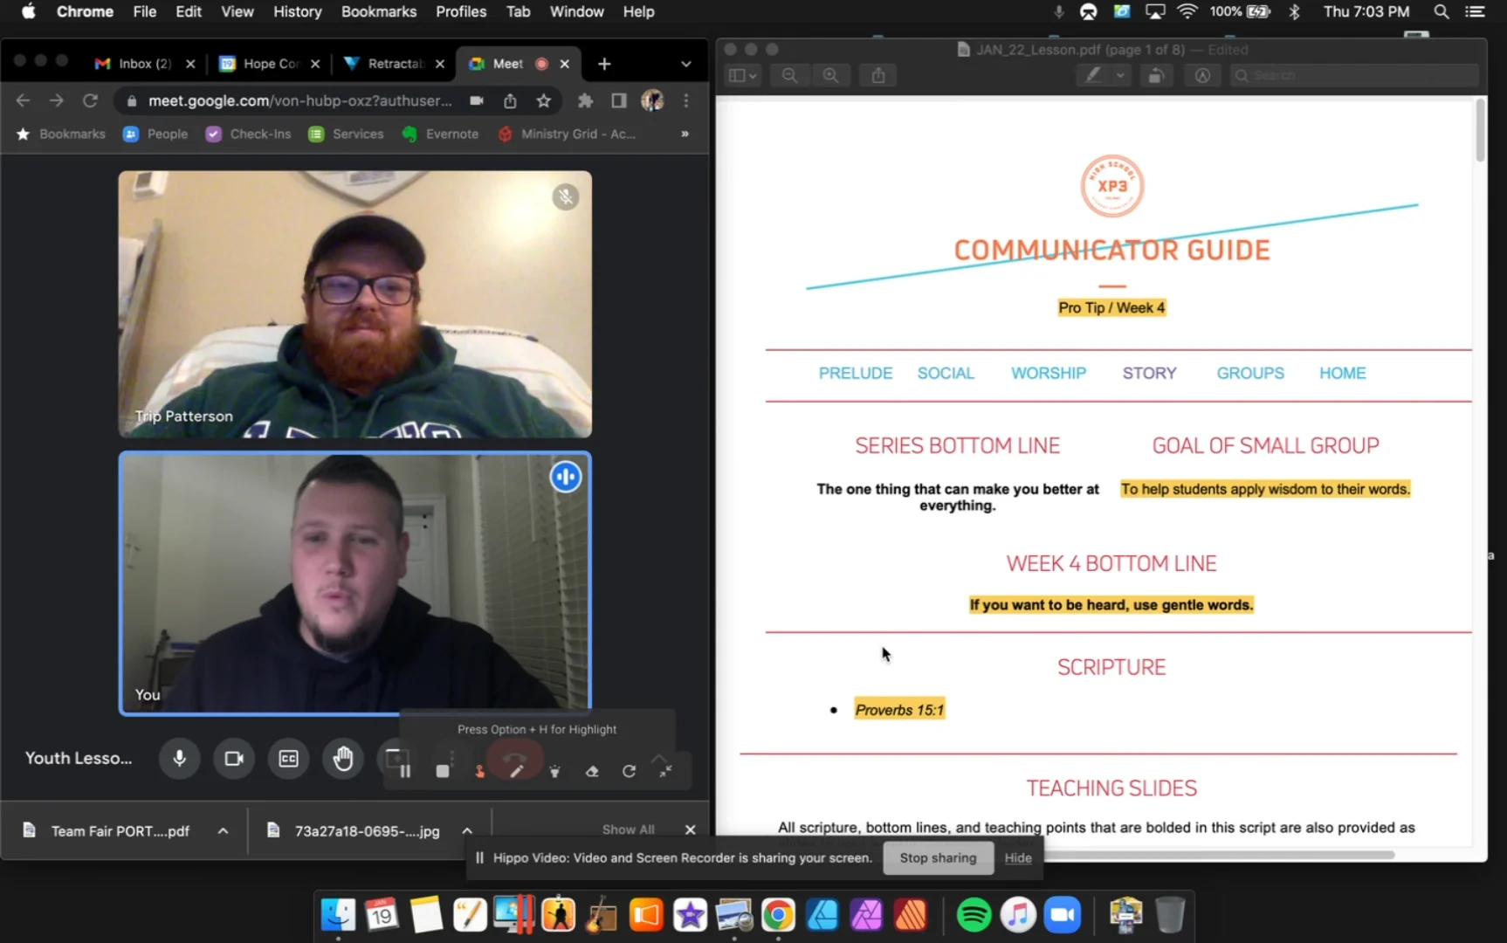The width and height of the screenshot is (1507, 943).
Task: Open Preview's sidebar view options dropdown
Action: [741, 75]
